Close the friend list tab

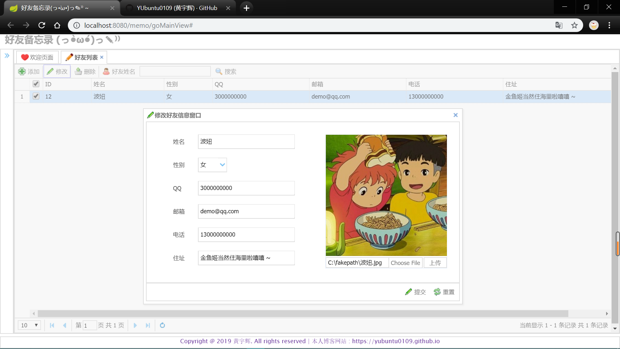[102, 57]
